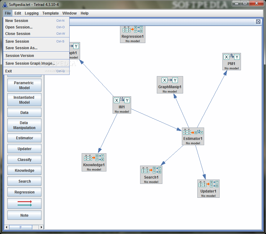Click the Regression sidebar button
The width and height of the screenshot is (266, 234).
pos(24,192)
